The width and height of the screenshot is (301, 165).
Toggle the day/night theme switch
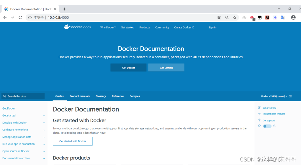point(267,126)
